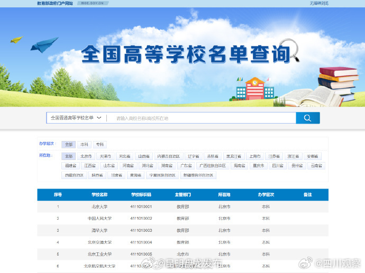Click the yellow paper airplane graphic
Image resolution: width=365 pixels, height=273 pixels.
pos(17,39)
